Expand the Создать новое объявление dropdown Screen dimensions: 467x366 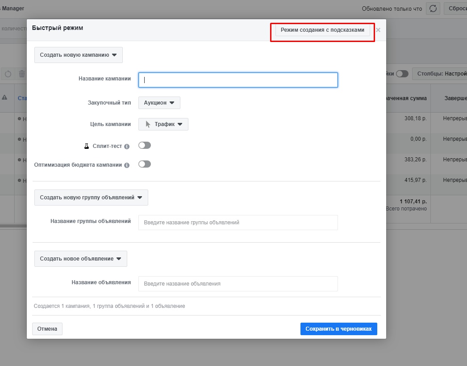(81, 259)
